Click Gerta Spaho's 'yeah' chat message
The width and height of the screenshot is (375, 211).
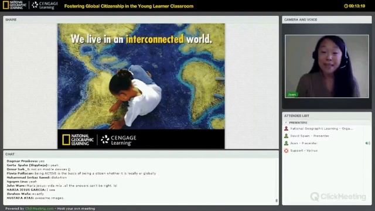pos(33,165)
